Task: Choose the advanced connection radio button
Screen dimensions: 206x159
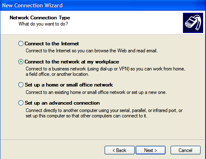Action: pyautogui.click(x=21, y=103)
